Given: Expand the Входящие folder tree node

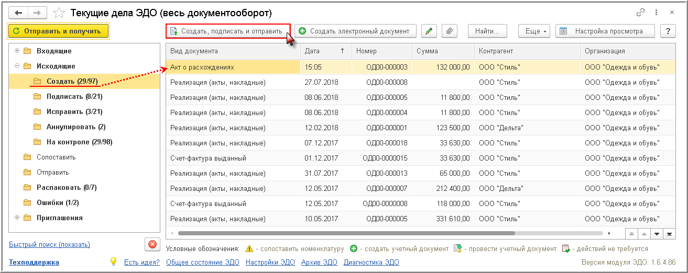Looking at the screenshot, I should (17, 51).
